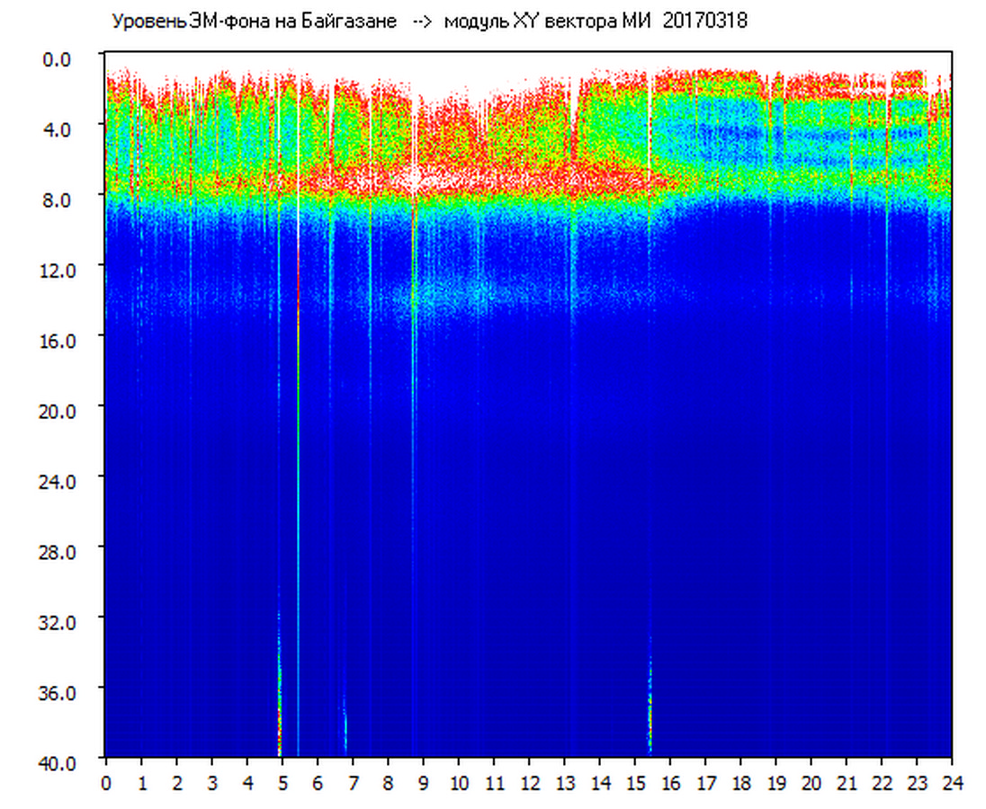Viewport: 986px width, 809px height.
Task: Select the hour 15 tick label on the x-axis
Action: 635,782
